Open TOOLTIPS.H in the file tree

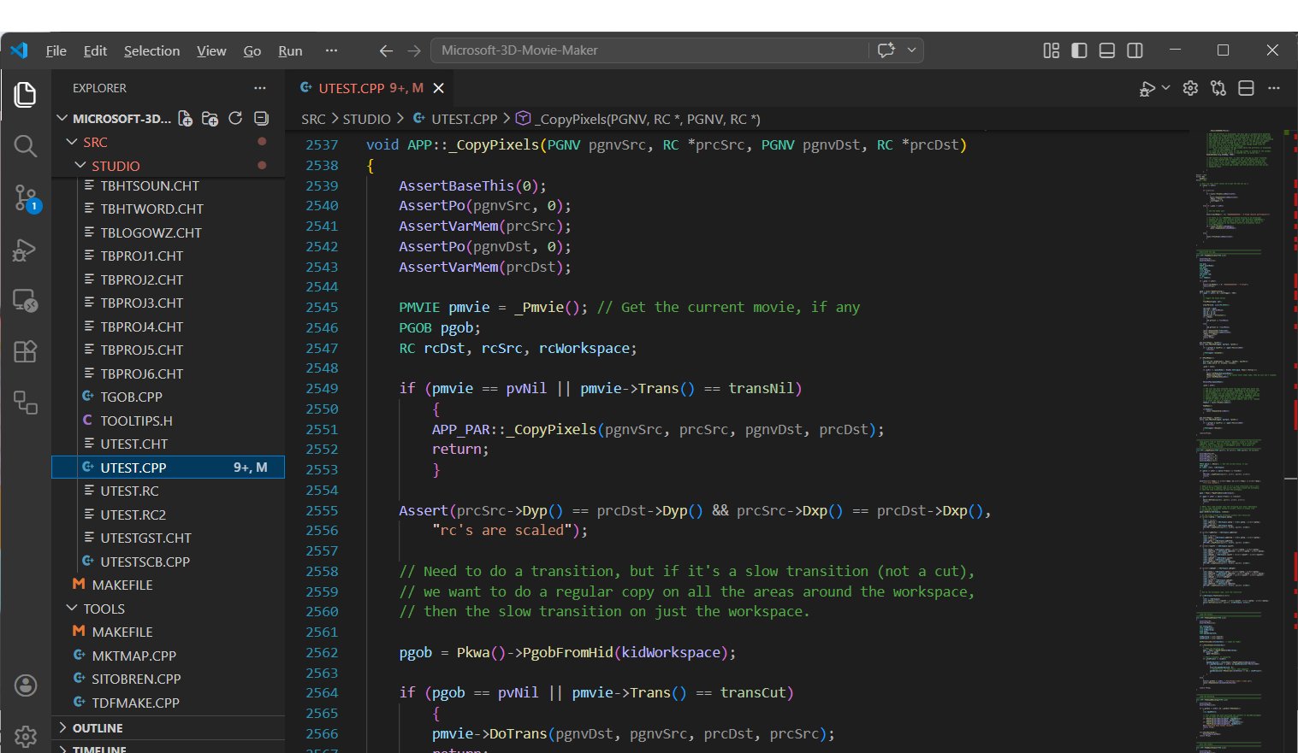136,421
